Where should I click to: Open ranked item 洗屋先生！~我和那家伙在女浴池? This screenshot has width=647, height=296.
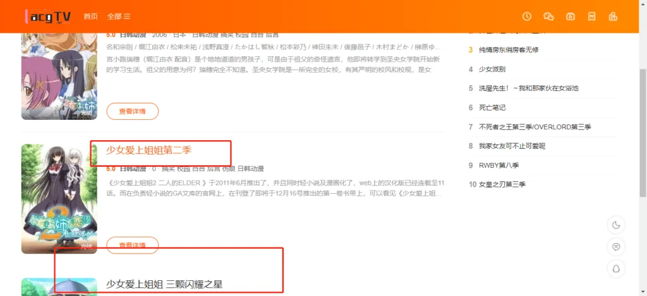529,88
